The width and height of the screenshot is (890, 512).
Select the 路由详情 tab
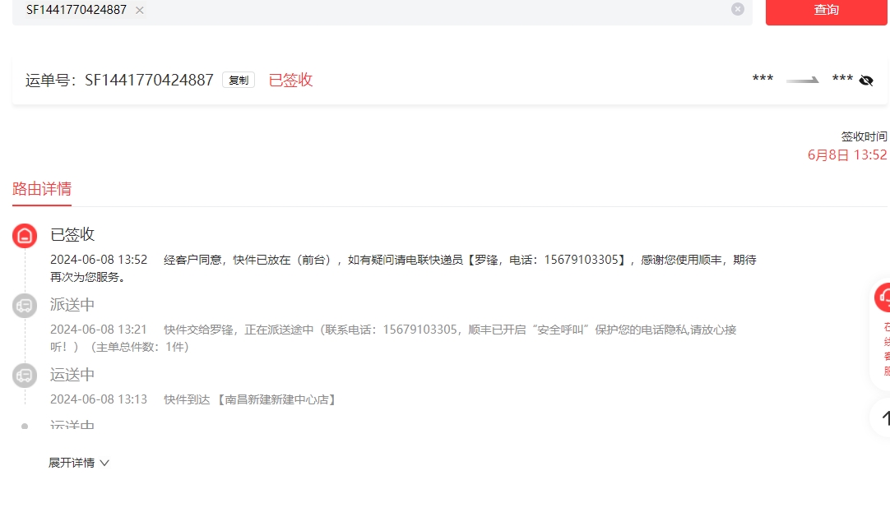pyautogui.click(x=42, y=189)
